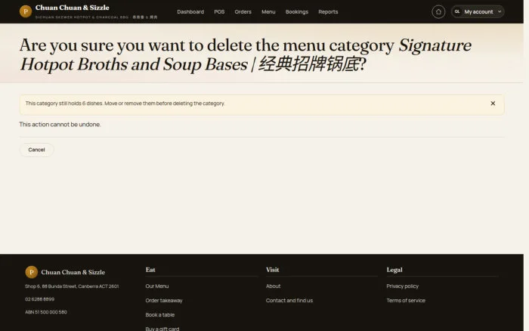
Task: Select the Menu navigation item
Action: click(x=268, y=12)
